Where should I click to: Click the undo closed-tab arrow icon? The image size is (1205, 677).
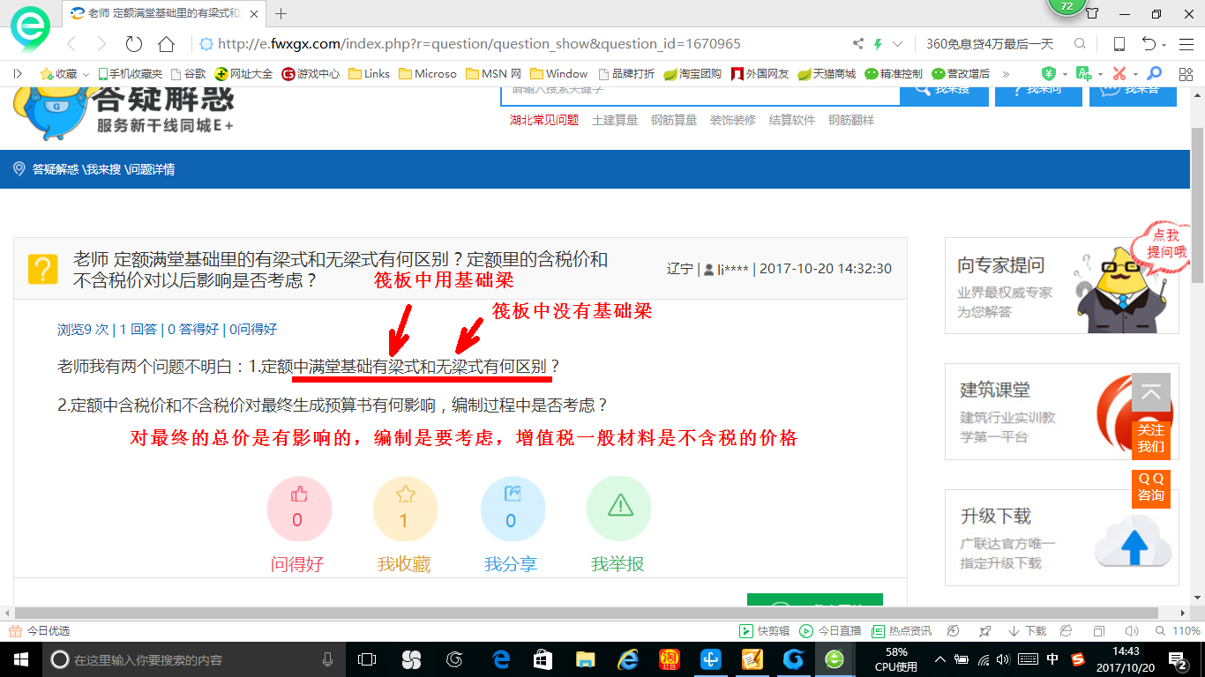pos(1149,43)
